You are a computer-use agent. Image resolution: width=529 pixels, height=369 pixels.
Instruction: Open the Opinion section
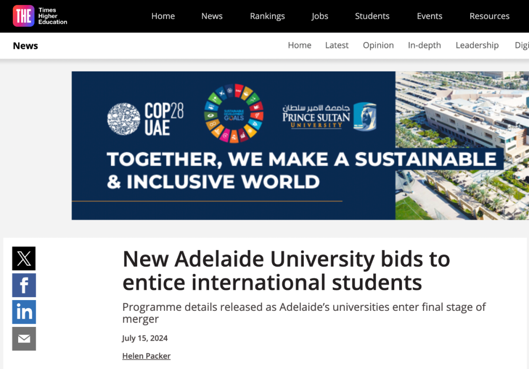(378, 45)
